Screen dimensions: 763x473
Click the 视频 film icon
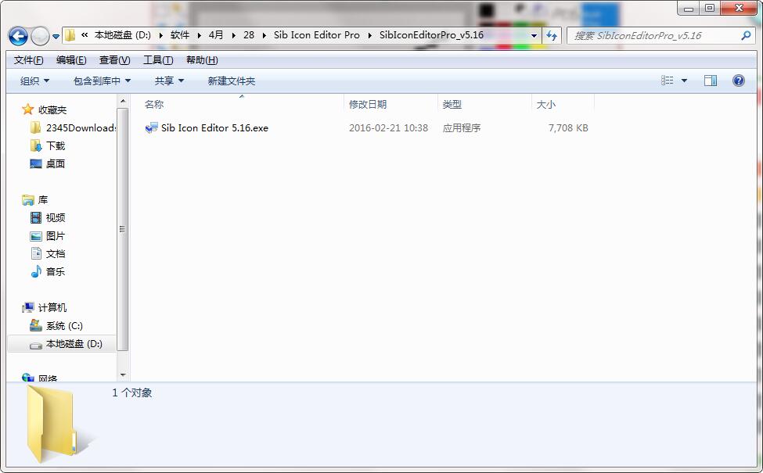click(x=35, y=218)
